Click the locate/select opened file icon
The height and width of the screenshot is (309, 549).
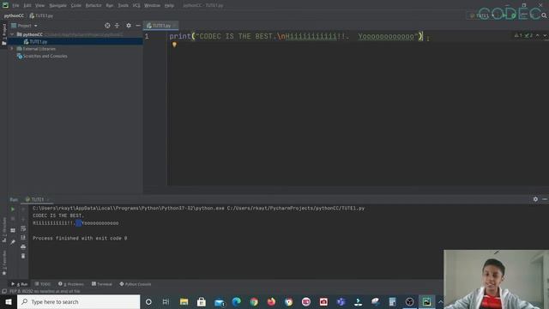coord(107,26)
